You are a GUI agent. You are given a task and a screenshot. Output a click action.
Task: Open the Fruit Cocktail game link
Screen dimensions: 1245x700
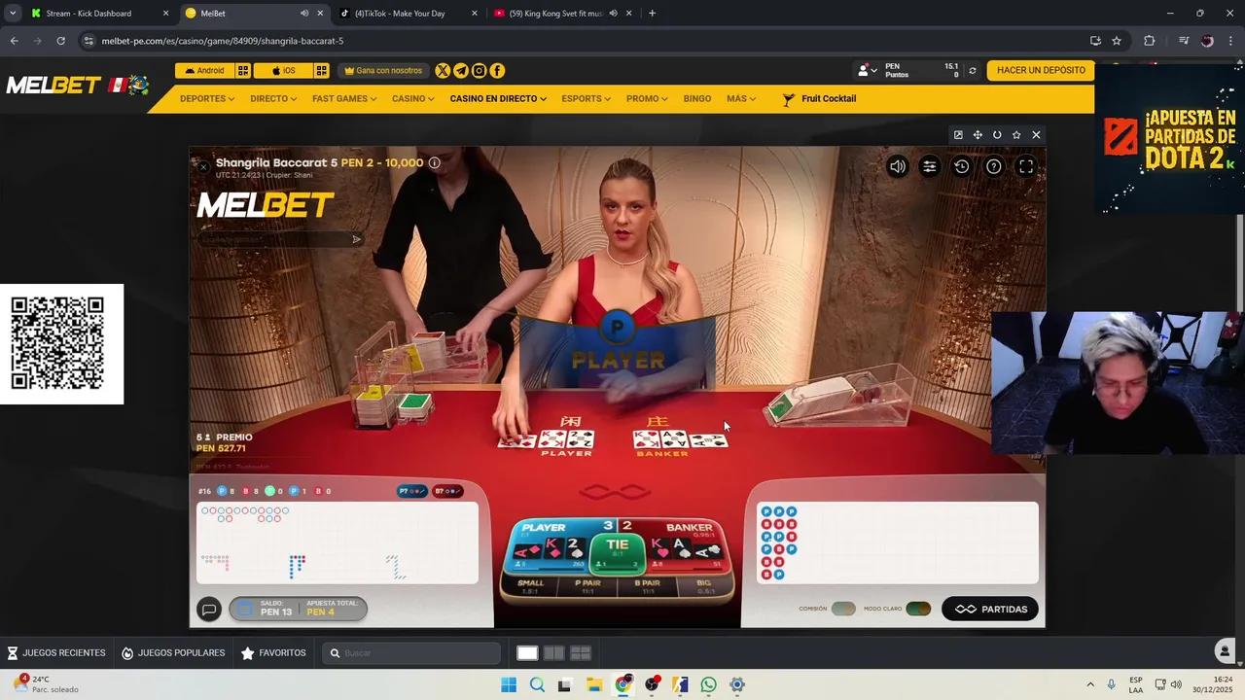[x=819, y=99]
